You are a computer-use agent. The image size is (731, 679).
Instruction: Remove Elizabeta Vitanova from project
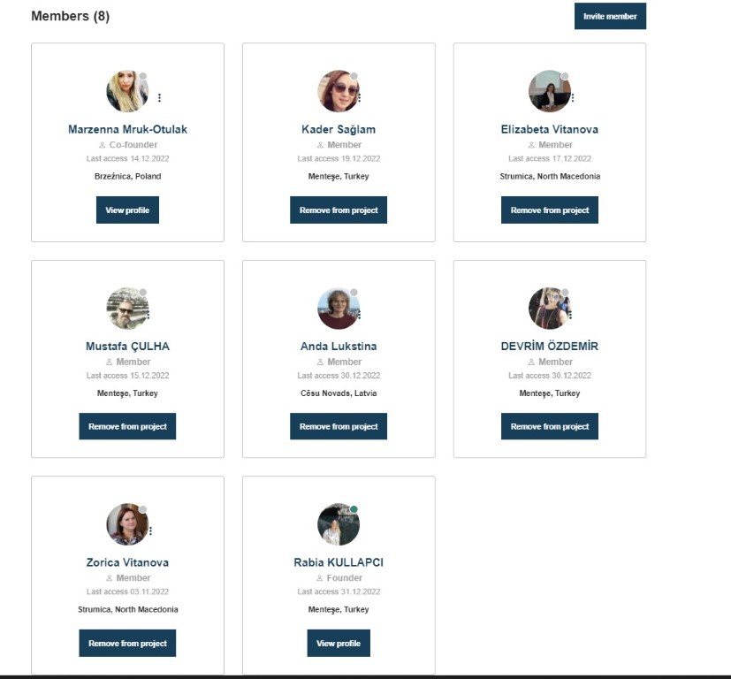click(x=550, y=210)
